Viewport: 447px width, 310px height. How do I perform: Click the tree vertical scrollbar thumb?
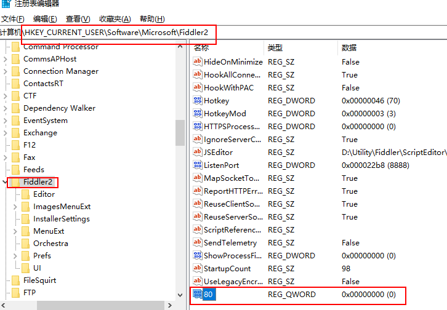pos(180,133)
